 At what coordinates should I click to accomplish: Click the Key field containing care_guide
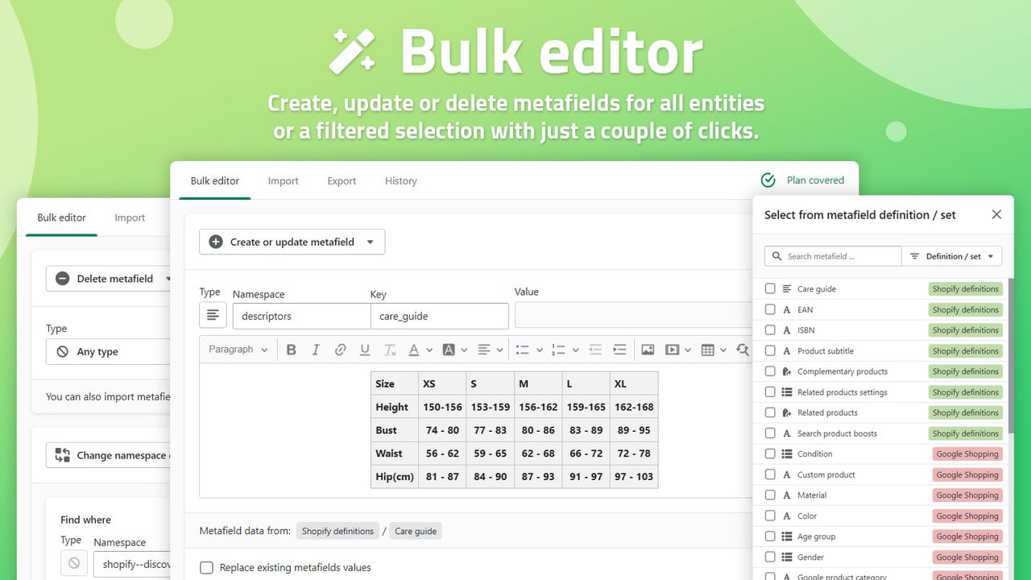click(x=440, y=316)
